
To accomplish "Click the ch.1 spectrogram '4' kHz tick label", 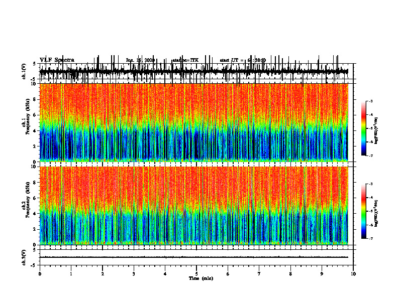I will click(x=35, y=131).
